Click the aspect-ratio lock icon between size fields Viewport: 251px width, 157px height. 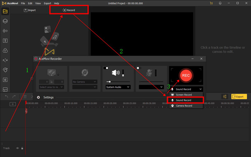pyautogui.click(x=51, y=82)
